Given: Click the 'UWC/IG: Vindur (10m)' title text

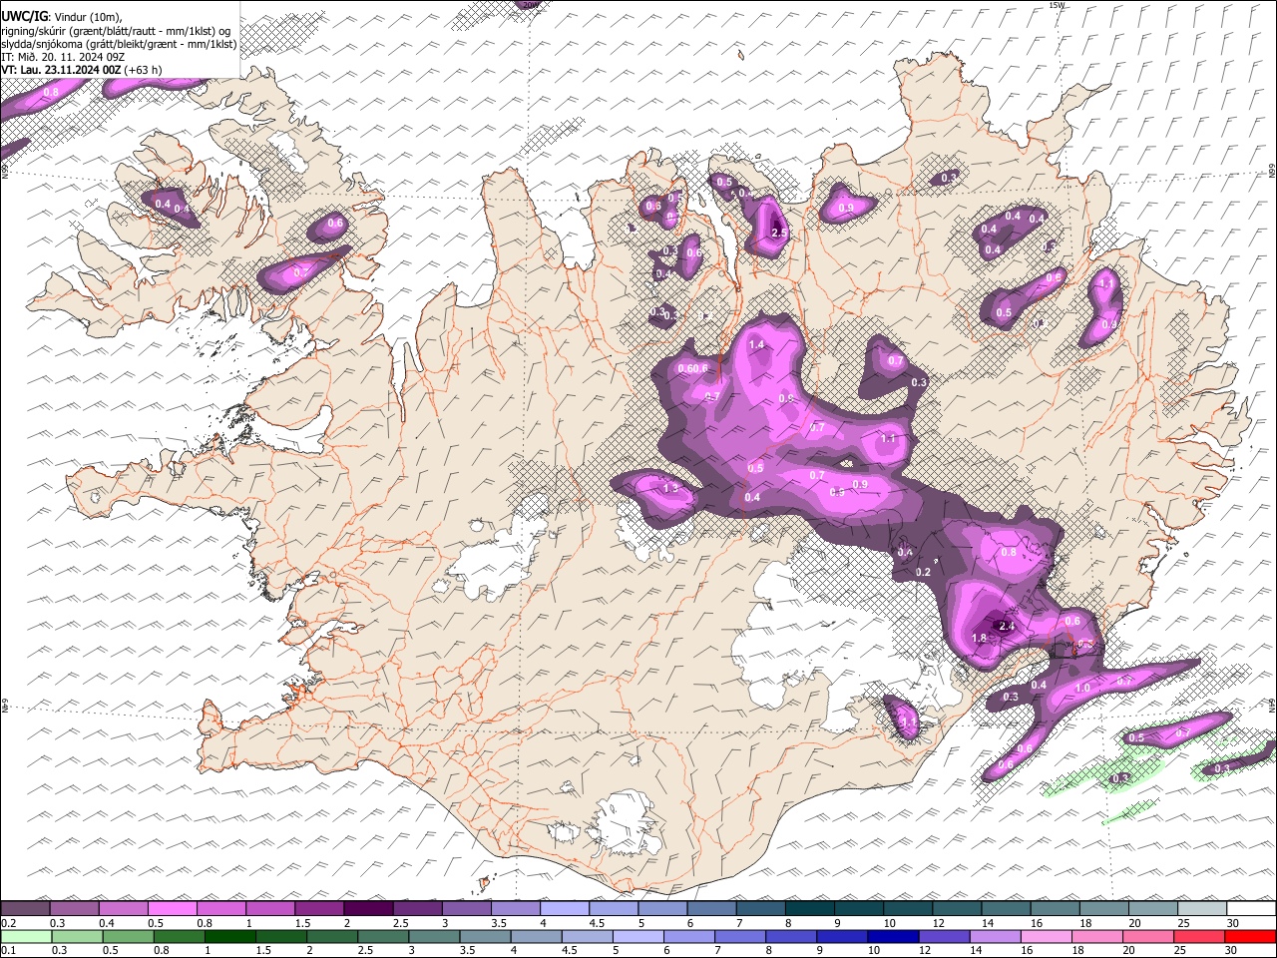Looking at the screenshot, I should coord(62,17).
